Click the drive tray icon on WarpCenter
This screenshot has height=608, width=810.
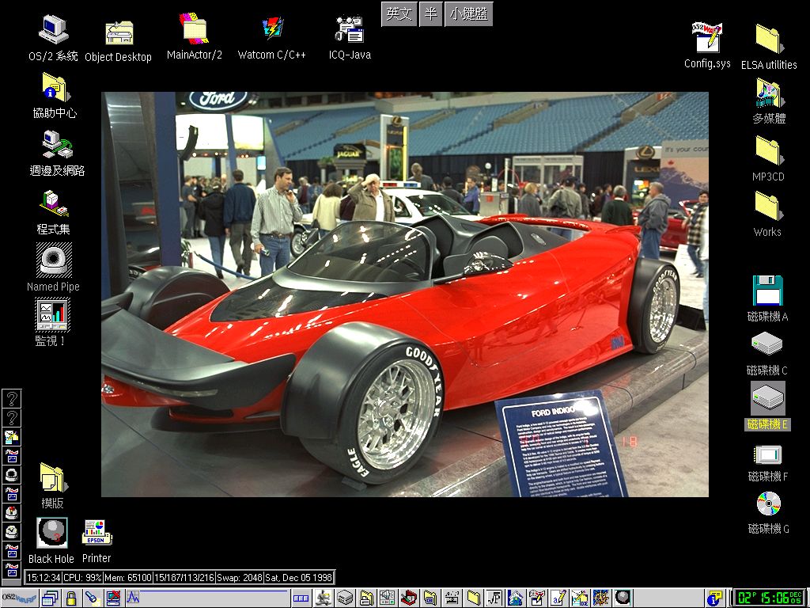coord(345,598)
